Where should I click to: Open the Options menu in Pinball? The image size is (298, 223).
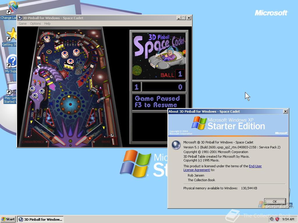pyautogui.click(x=35, y=24)
